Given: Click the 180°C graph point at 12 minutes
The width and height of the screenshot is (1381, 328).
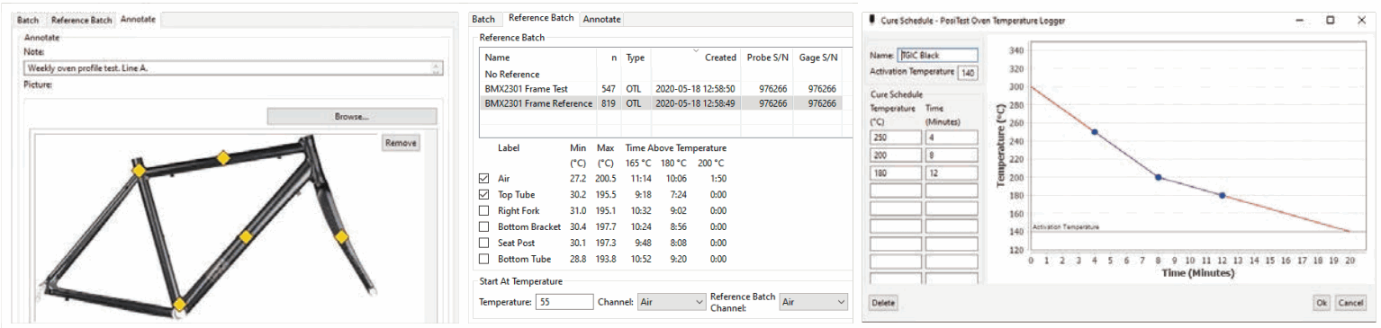Looking at the screenshot, I should point(1222,195).
